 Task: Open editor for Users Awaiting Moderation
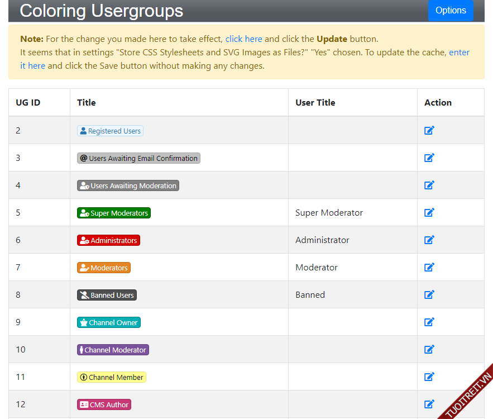coord(429,185)
